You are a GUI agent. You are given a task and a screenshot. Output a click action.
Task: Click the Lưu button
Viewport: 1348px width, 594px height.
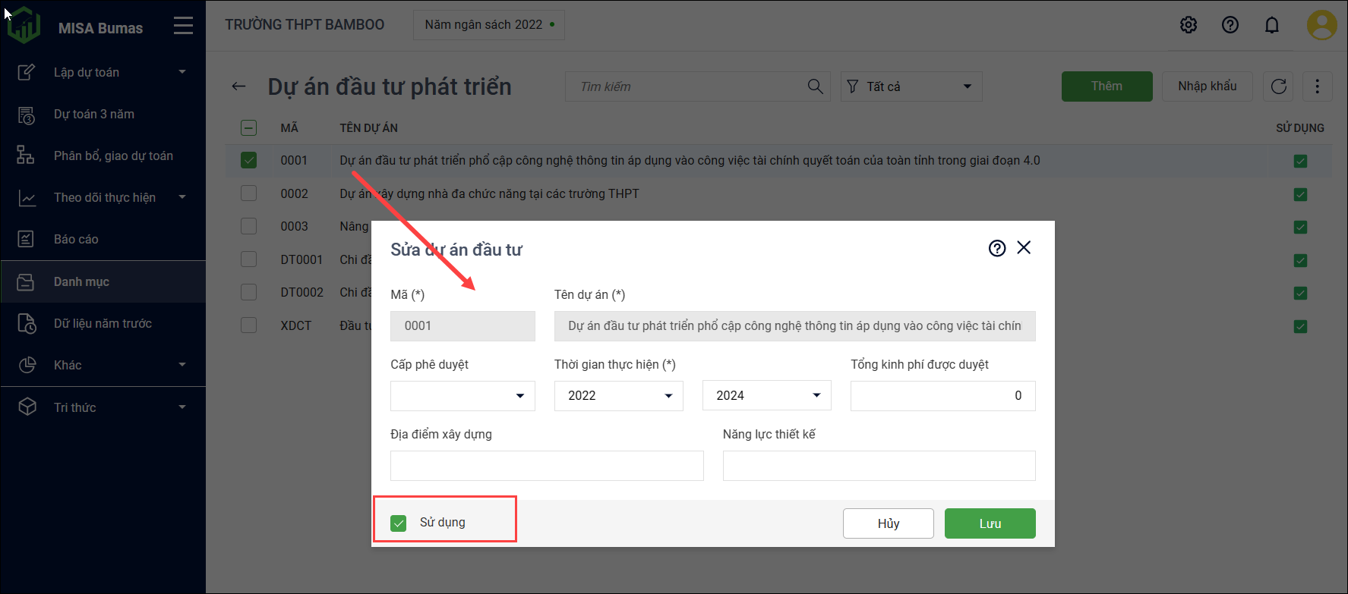pos(990,523)
